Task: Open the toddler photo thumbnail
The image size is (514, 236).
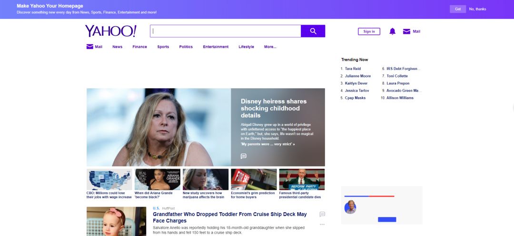Action: (x=117, y=221)
